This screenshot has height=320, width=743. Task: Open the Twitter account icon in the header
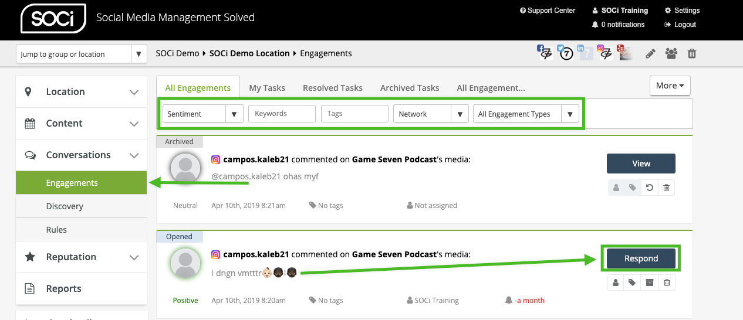pos(565,53)
